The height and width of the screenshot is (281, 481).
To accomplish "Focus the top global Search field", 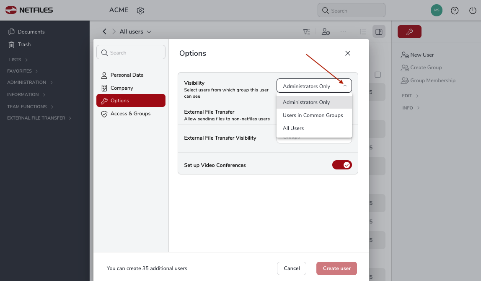I will tap(351, 10).
